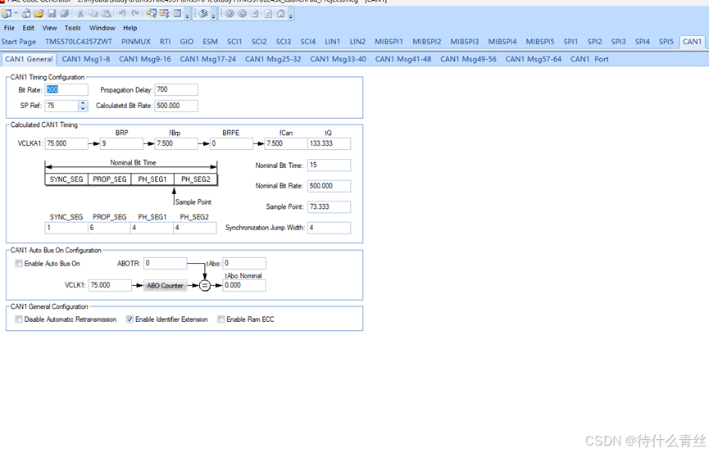Open the CAN1 Msg57-64 sub-tab
Image resolution: width=709 pixels, height=453 pixels.
pyautogui.click(x=533, y=59)
